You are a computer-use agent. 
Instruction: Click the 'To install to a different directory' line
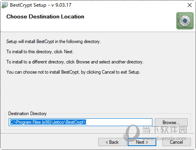coord(75,62)
